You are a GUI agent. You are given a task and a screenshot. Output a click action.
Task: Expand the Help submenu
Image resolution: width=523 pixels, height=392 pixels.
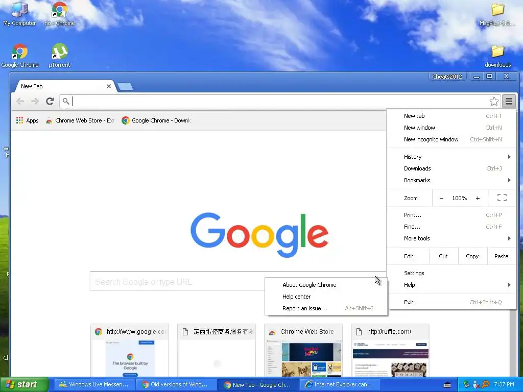point(451,285)
